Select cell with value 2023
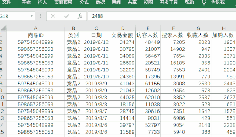The height and width of the screenshot is (137, 236). [199, 42]
